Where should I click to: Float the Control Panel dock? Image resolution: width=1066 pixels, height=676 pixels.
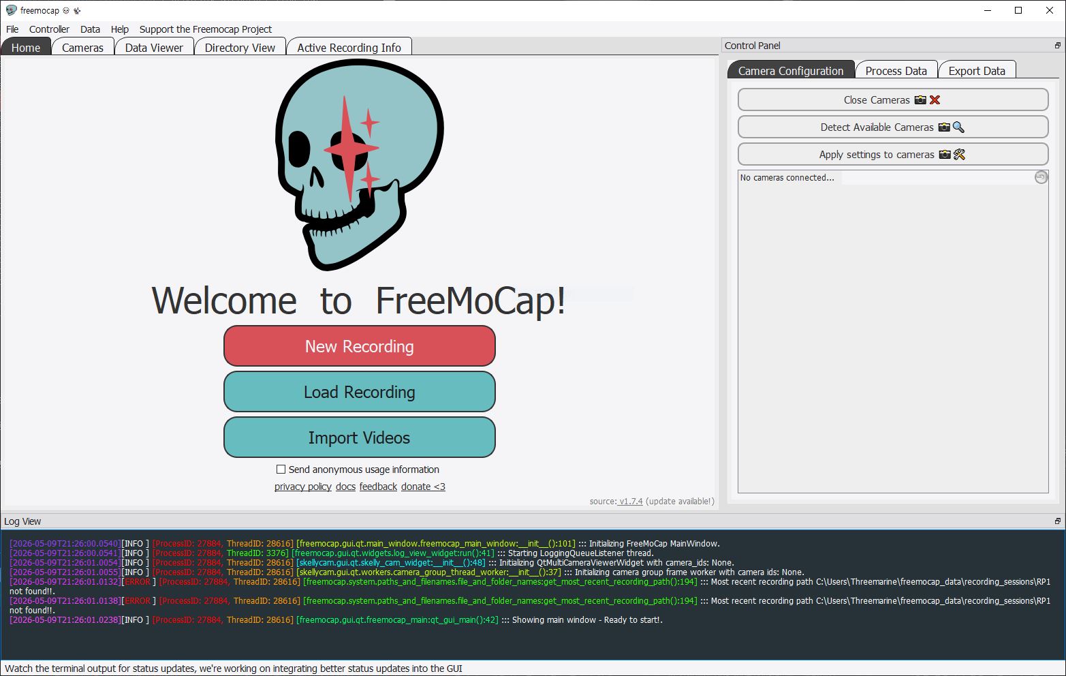point(1057,46)
